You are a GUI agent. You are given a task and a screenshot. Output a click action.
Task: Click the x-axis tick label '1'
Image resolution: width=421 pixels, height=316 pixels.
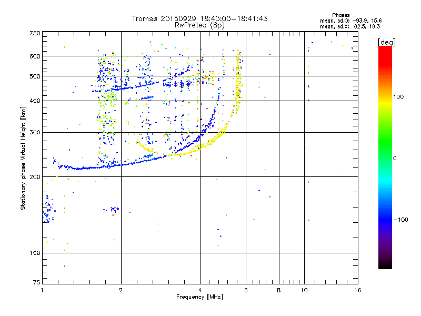pyautogui.click(x=42, y=290)
